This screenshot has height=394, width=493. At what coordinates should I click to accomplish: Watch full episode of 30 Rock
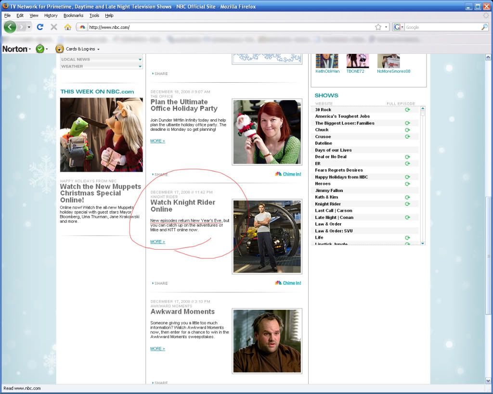pyautogui.click(x=407, y=110)
